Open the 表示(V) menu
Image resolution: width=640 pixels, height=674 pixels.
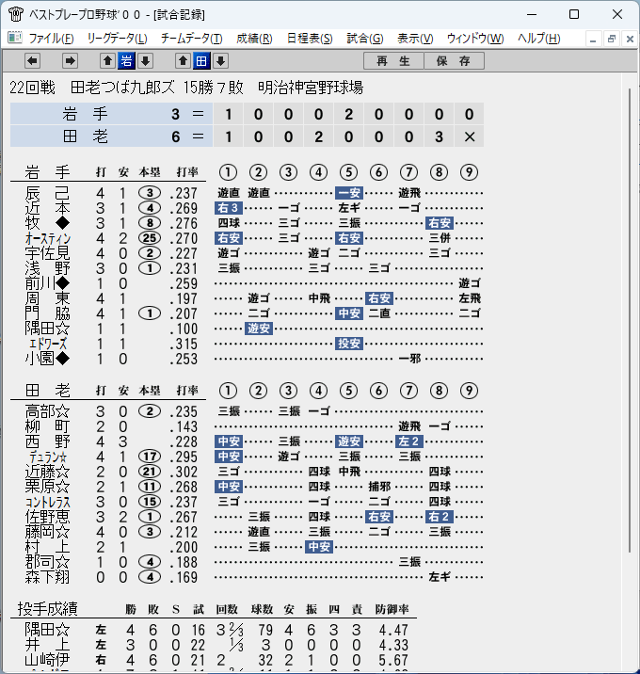pos(415,39)
